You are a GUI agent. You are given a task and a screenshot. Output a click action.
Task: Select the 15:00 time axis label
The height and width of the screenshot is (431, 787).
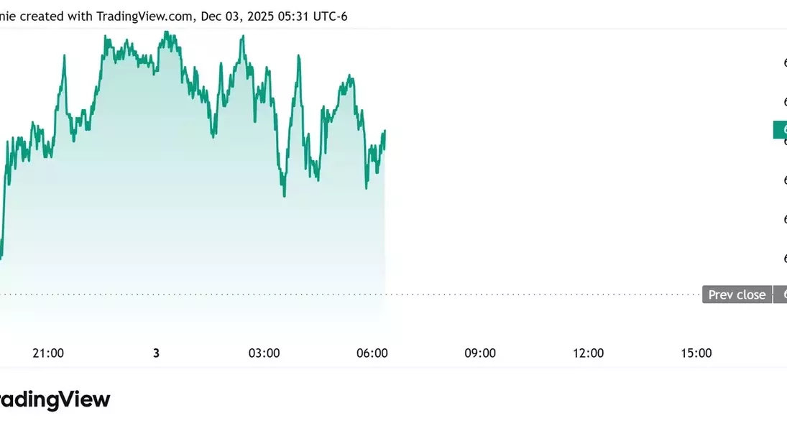click(x=696, y=353)
